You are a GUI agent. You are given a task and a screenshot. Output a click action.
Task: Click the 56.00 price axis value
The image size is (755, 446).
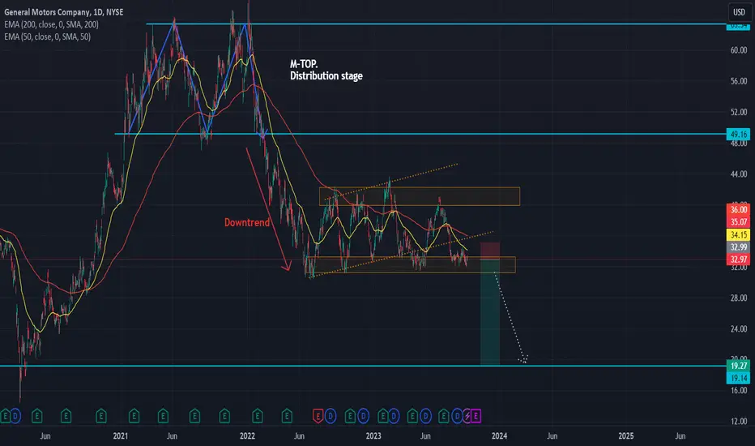(x=738, y=81)
